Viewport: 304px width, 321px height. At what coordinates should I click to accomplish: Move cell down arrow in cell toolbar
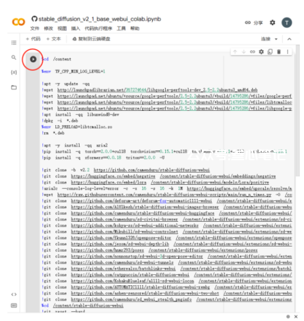click(x=244, y=52)
